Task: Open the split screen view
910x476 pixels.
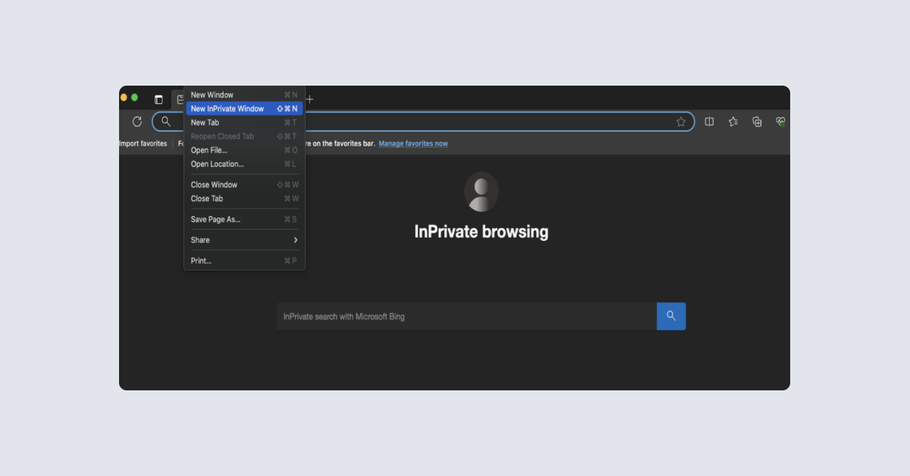Action: coord(708,121)
